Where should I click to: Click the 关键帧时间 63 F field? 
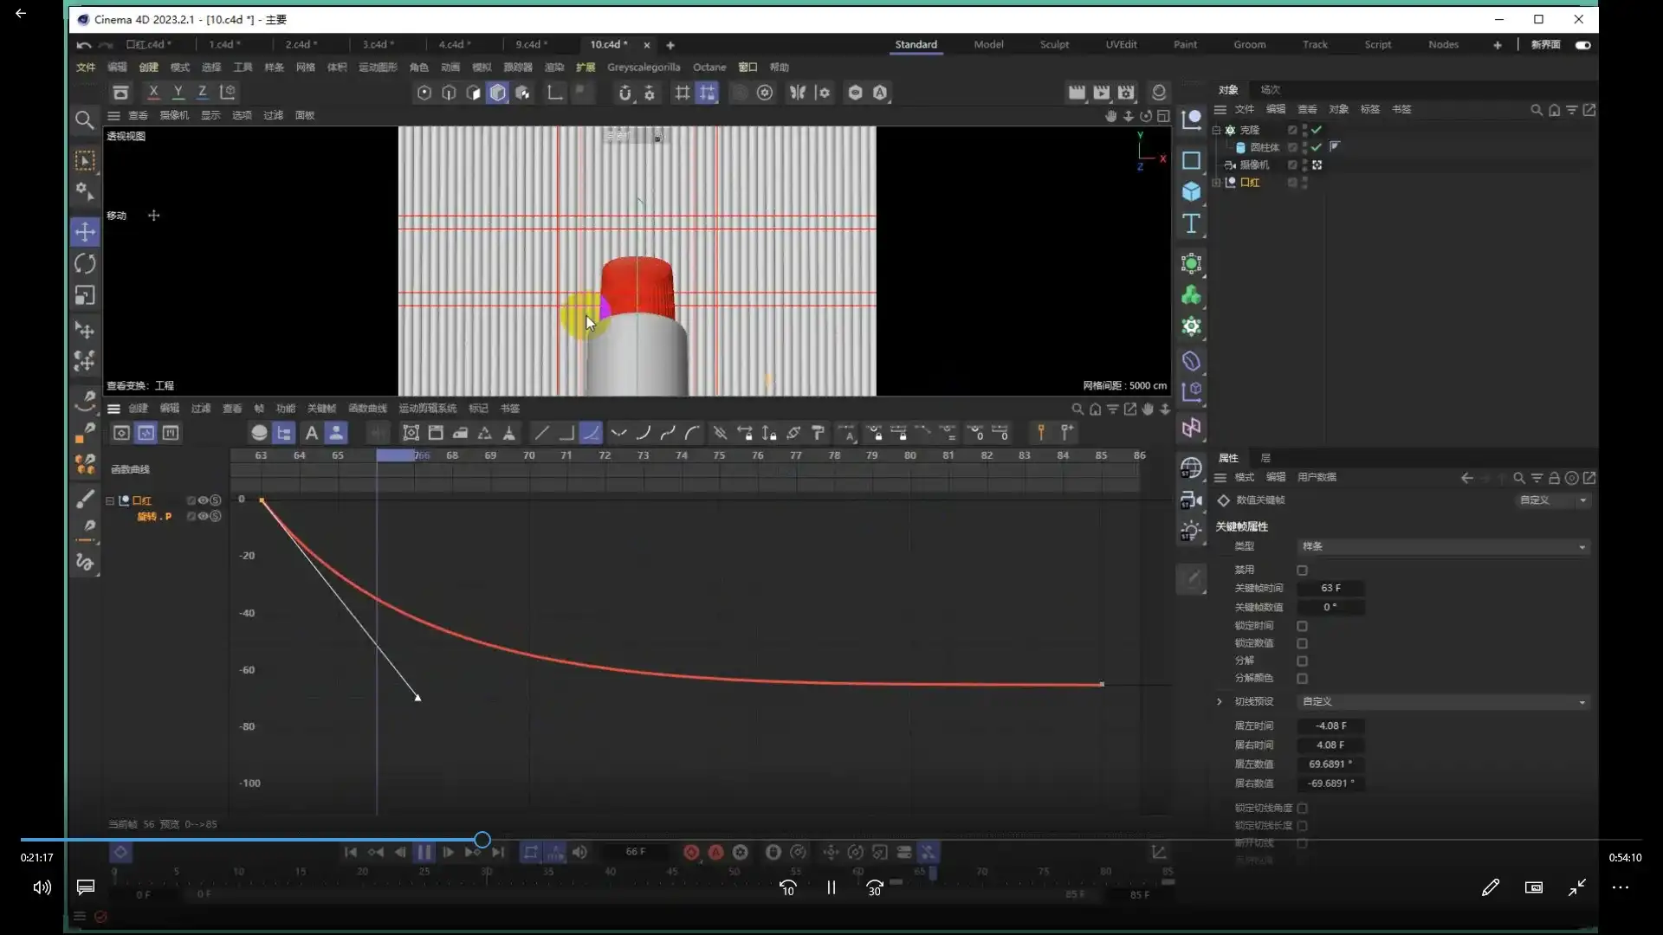pos(1330,588)
